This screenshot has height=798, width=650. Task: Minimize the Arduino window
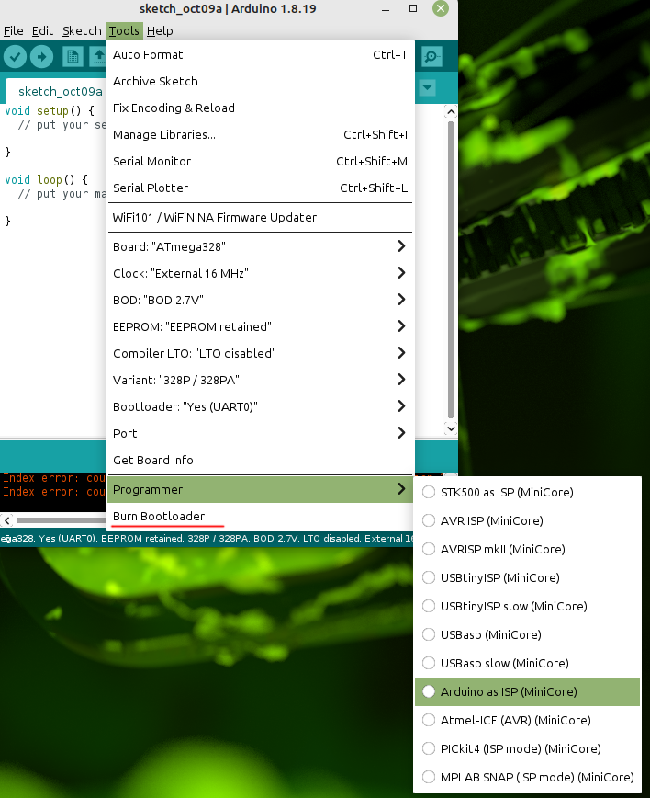coord(386,8)
